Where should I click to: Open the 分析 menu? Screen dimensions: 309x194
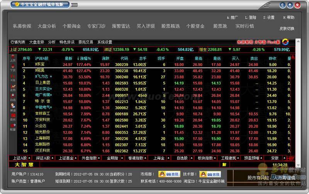pos(52,42)
